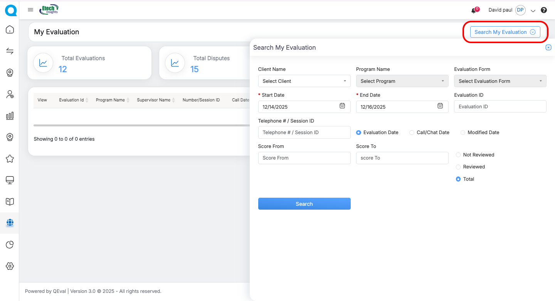Screen dimensions: 555x301
Task: Expand the Select Program dropdown
Action: [x=402, y=81]
